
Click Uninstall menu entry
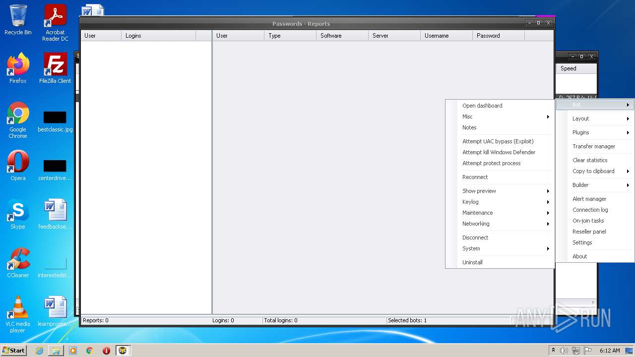pos(500,262)
